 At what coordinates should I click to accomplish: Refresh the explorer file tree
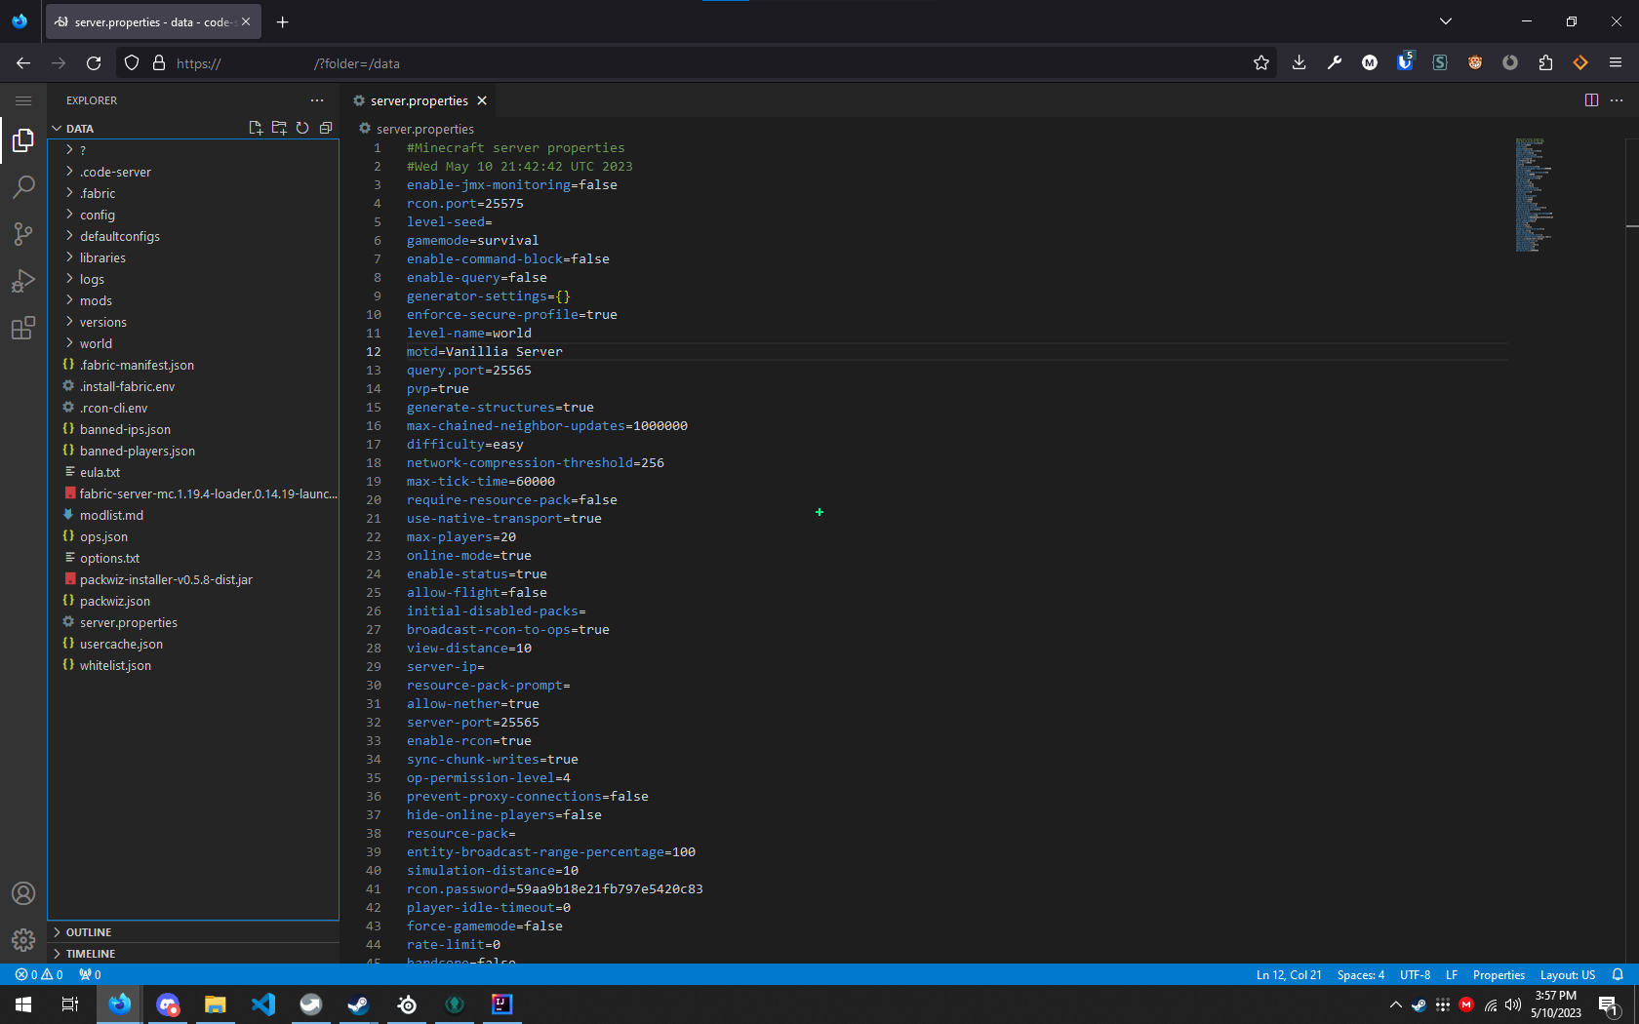[x=302, y=128]
